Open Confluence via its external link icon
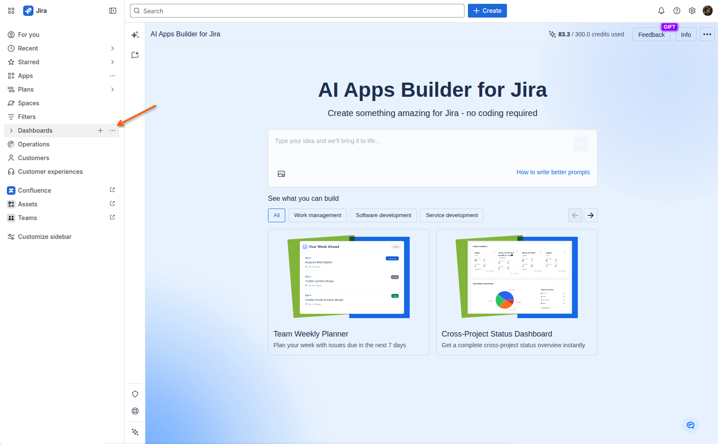Viewport: 718px width, 444px height. click(112, 190)
